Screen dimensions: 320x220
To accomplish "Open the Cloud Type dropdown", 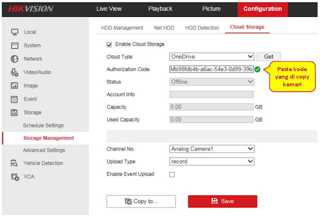I will [x=211, y=56].
